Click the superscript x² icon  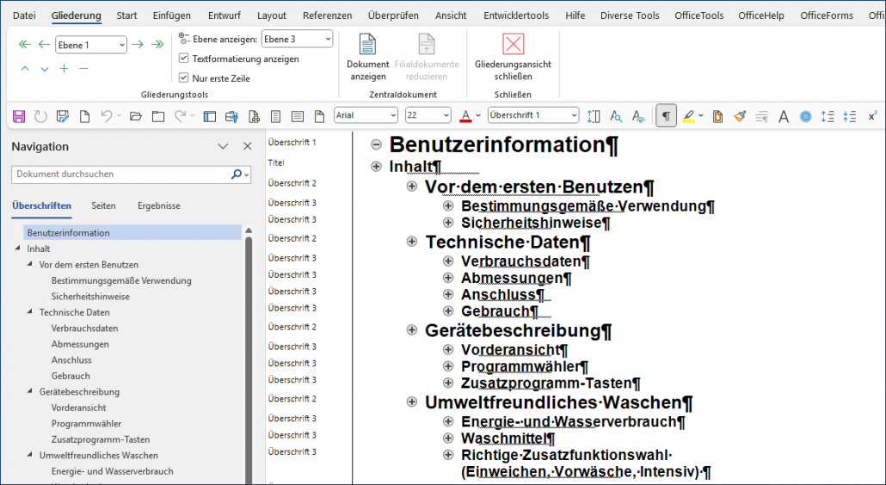coord(871,116)
